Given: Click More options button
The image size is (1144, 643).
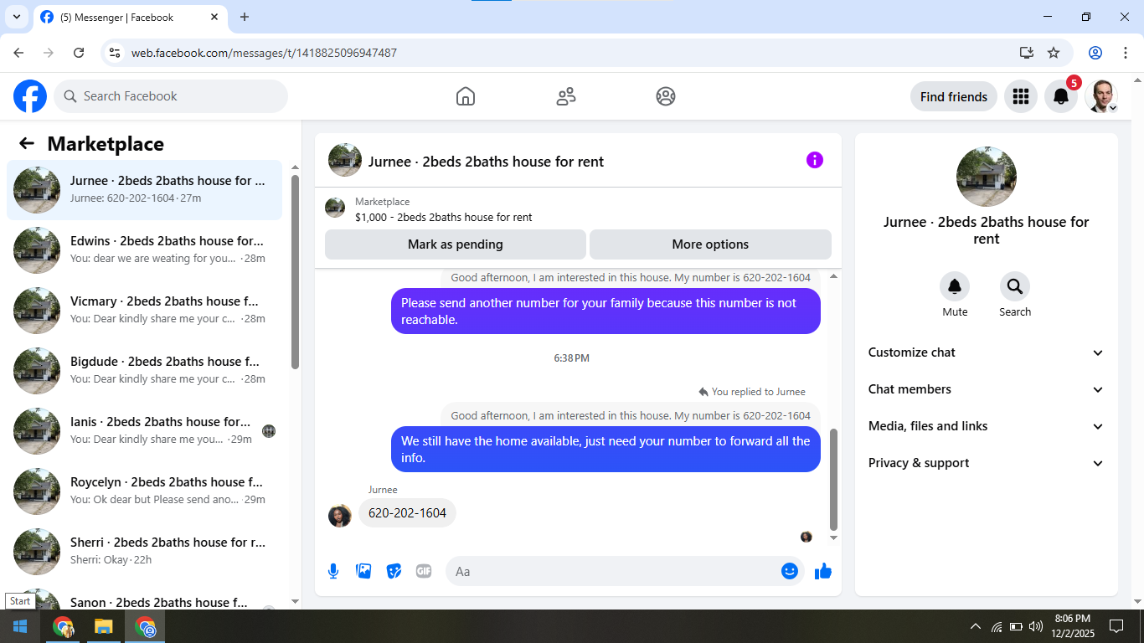Looking at the screenshot, I should (x=710, y=244).
